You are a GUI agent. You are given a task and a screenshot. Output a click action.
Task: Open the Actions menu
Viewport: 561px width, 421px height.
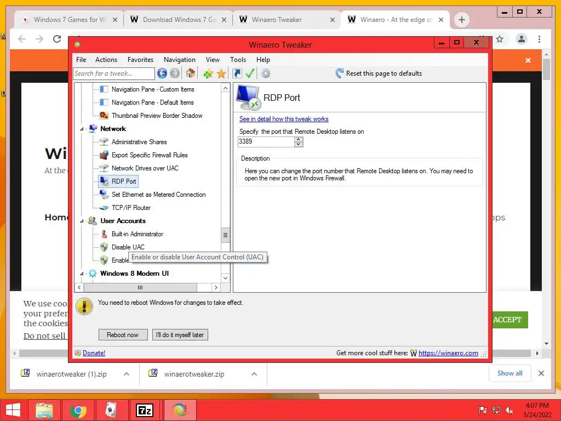pos(106,60)
